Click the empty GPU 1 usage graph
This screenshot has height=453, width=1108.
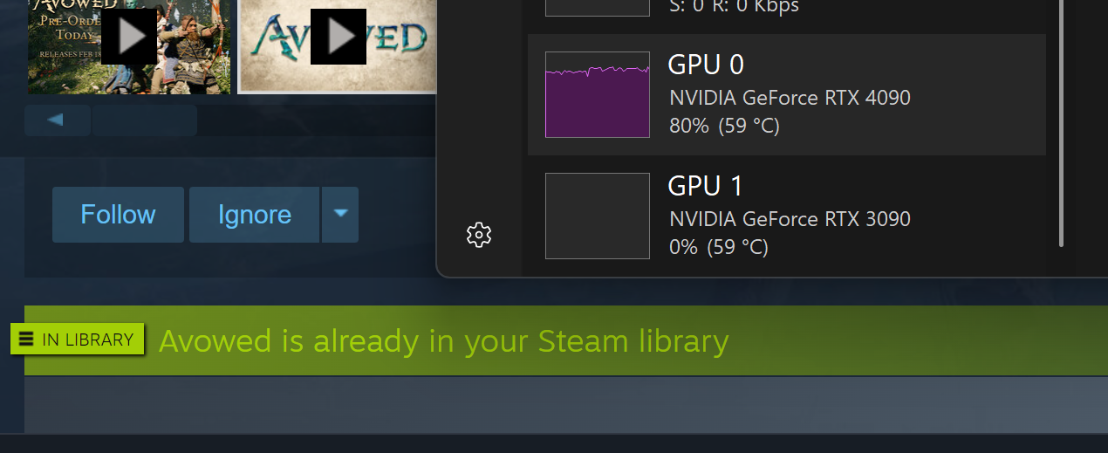pos(598,216)
